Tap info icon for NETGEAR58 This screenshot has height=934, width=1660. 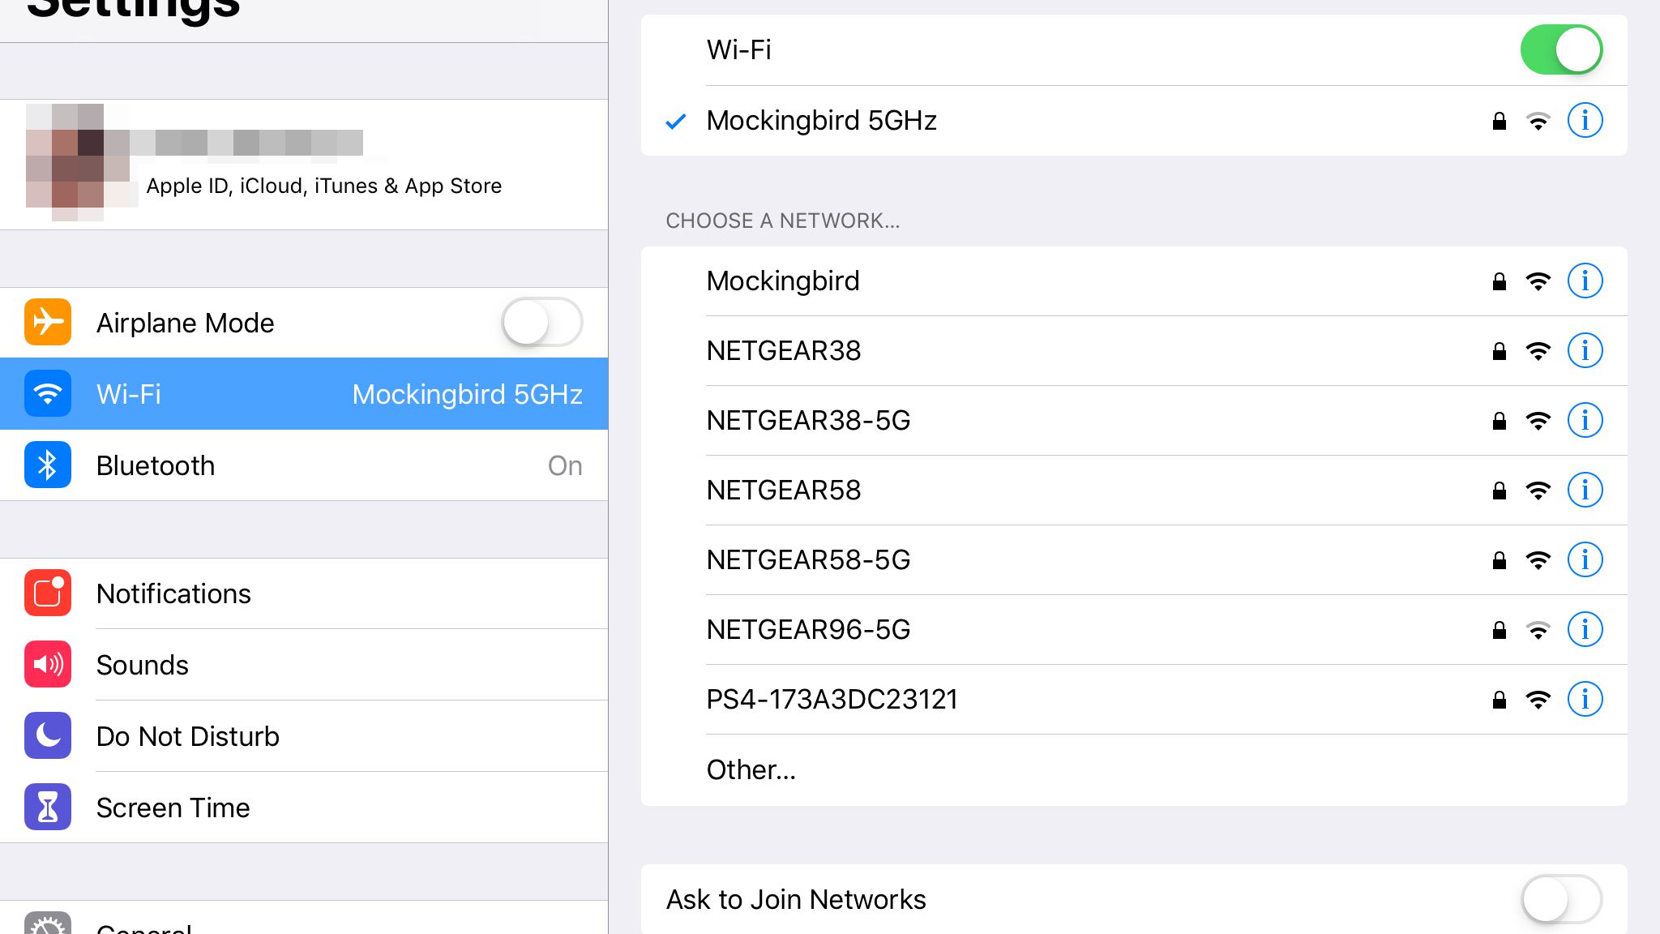click(1585, 491)
